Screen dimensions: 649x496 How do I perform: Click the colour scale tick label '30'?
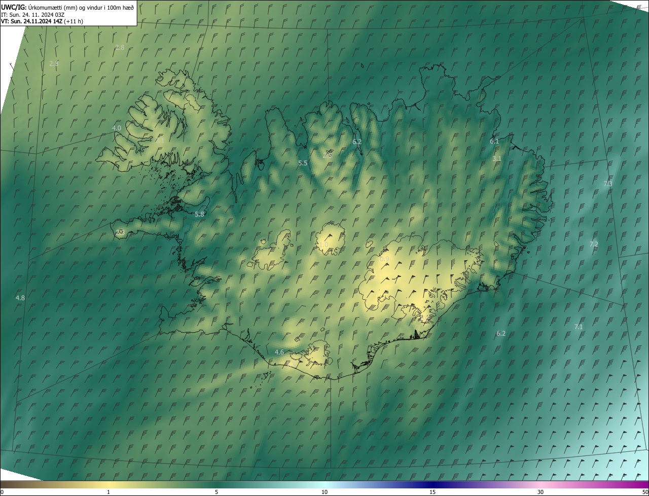(x=540, y=492)
